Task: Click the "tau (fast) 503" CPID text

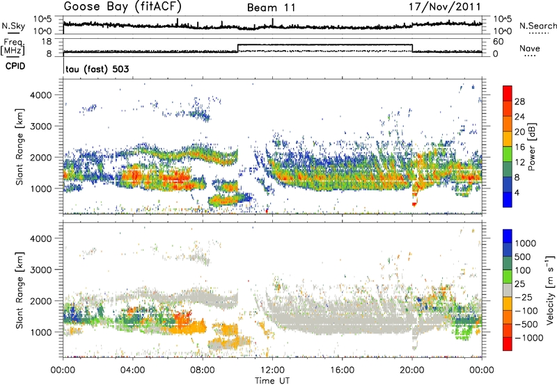Action: tap(97, 69)
